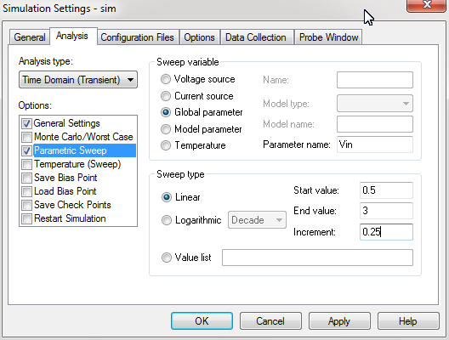449x340 pixels.
Task: Enable the Monte Carlo/Worst Case checkbox
Action: [x=26, y=137]
